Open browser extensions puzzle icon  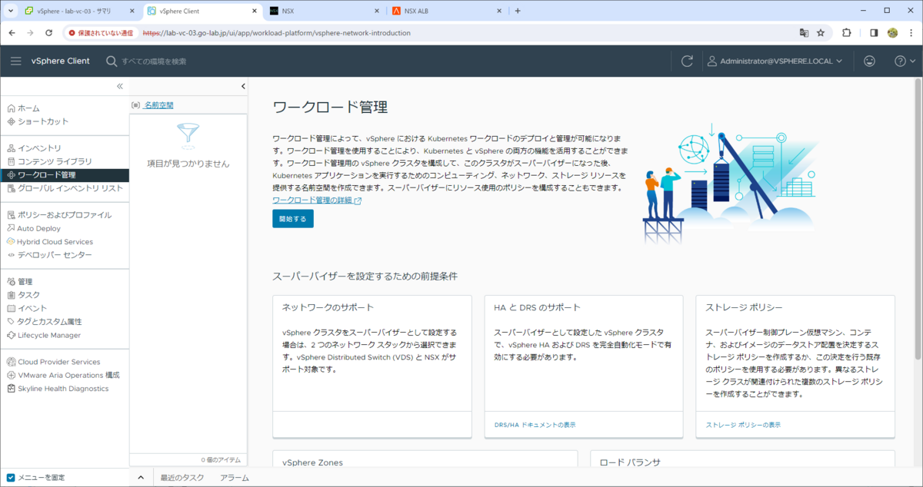pyautogui.click(x=847, y=33)
